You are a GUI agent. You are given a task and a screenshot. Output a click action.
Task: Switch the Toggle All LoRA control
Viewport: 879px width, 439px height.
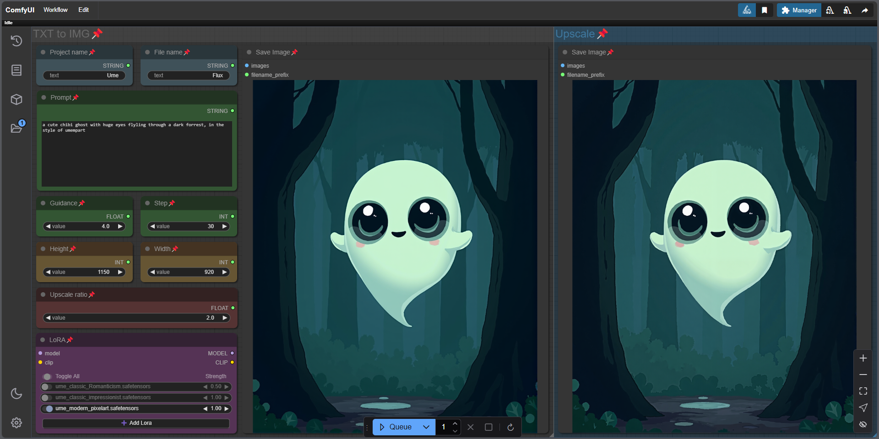[47, 377]
